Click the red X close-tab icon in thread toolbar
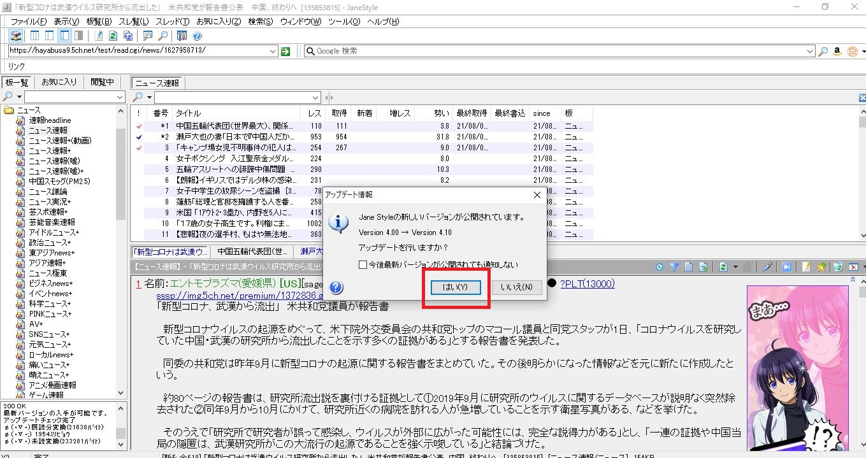Viewport: 866px width, 458px height. point(853,267)
